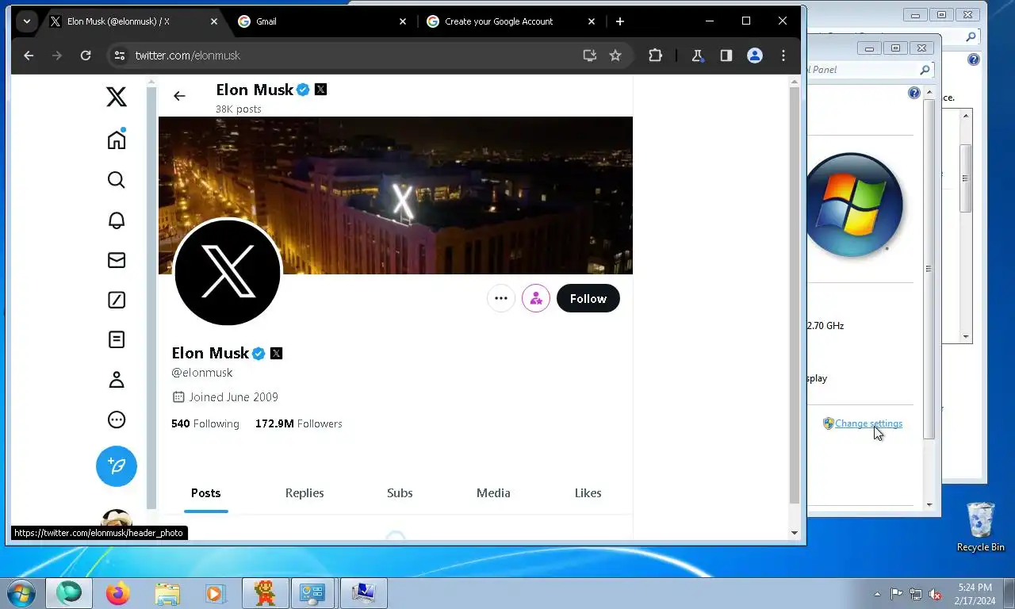Open the header banner photo
This screenshot has height=609, width=1015.
coord(396,195)
